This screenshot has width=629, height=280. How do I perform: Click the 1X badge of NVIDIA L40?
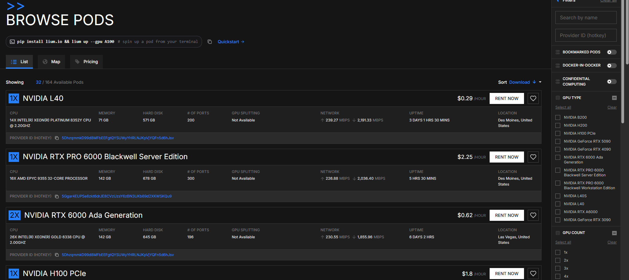click(14, 98)
